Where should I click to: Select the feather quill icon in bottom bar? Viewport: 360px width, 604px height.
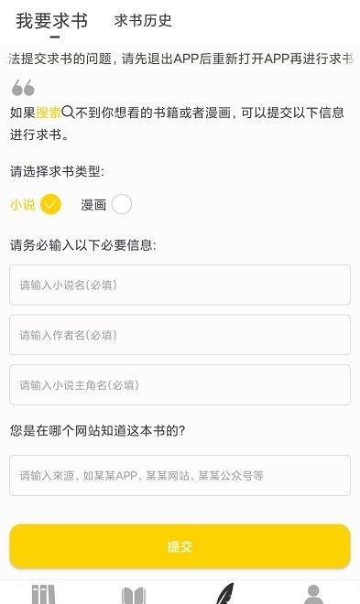point(224,594)
